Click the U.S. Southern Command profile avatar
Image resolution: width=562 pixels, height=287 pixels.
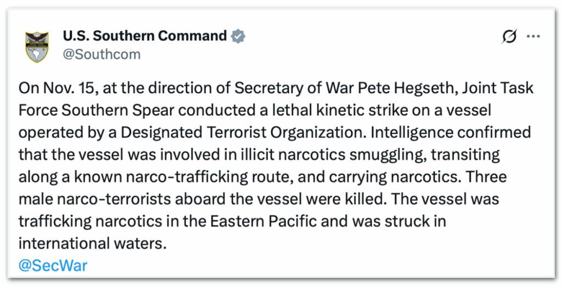[x=37, y=47]
